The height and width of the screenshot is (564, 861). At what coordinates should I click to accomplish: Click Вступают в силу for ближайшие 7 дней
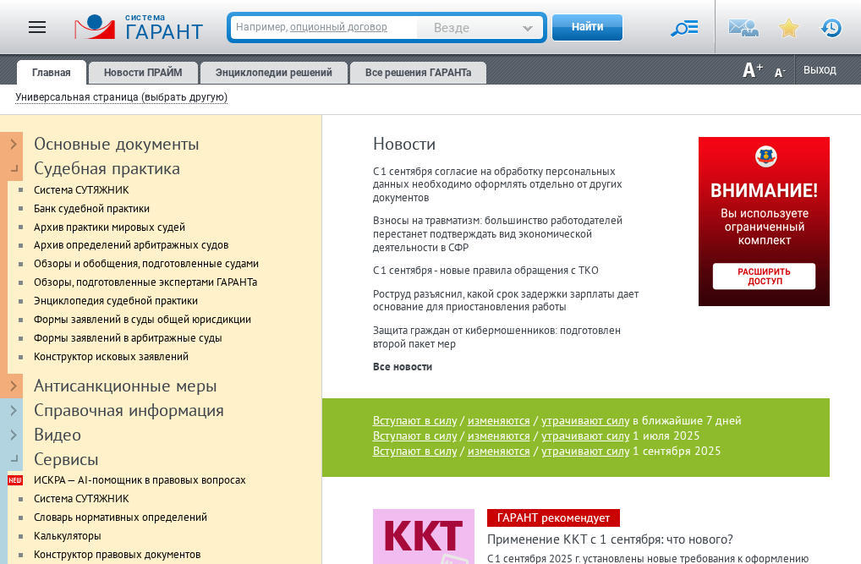point(414,420)
